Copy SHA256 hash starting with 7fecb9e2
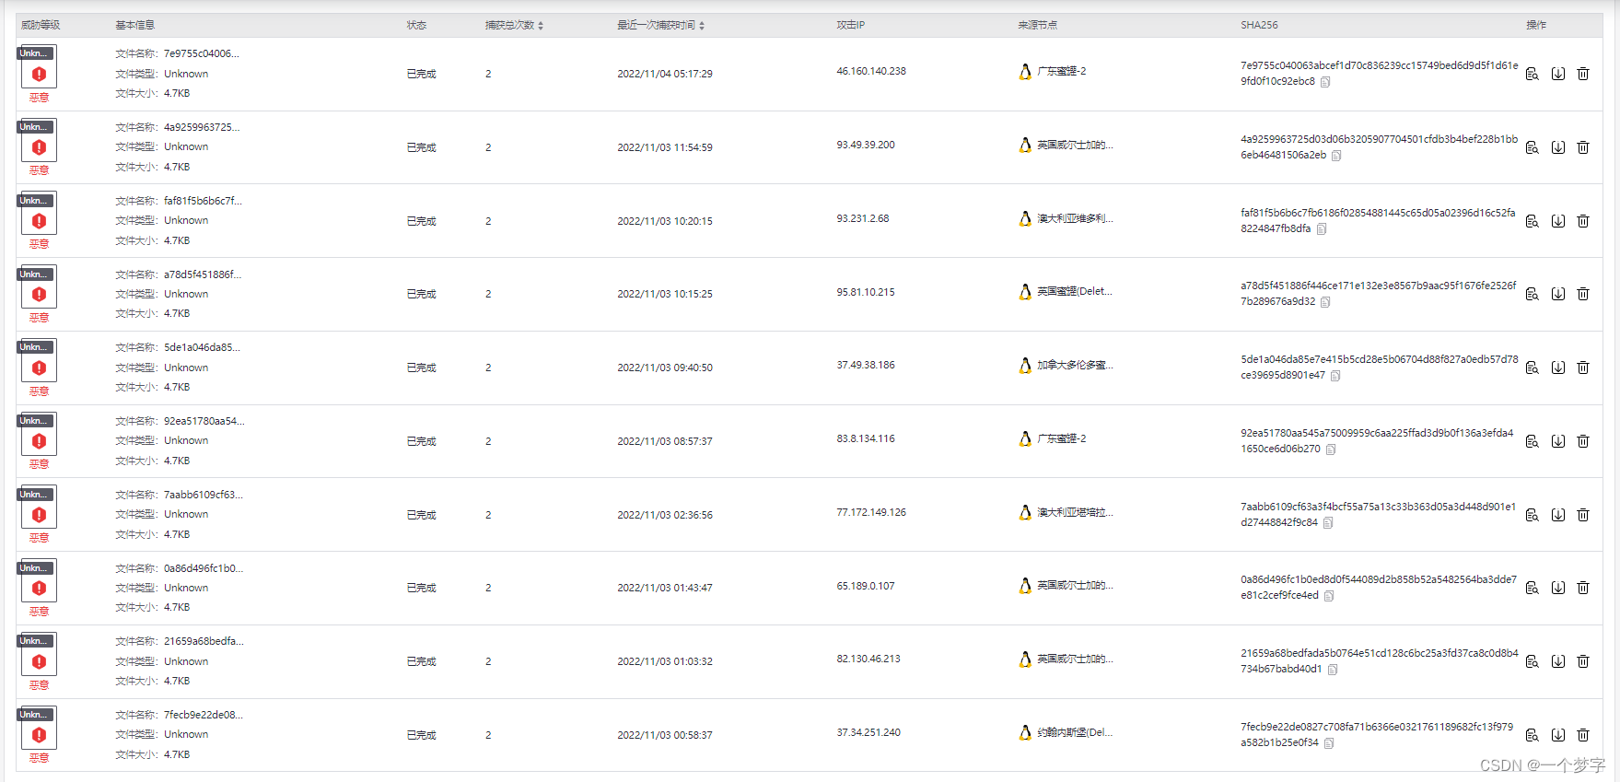This screenshot has height=782, width=1620. (1329, 743)
